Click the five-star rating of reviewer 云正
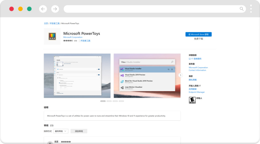 [66, 142]
